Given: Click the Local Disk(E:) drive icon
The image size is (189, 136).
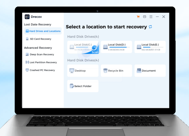Looking at the screenshot, I should click(x=139, y=47).
